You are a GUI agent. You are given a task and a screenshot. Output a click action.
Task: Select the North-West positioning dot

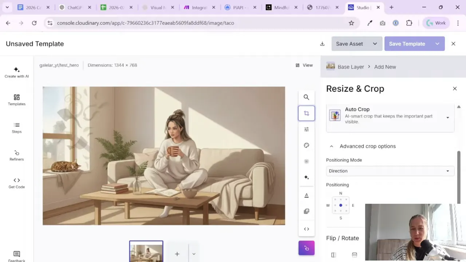tap(335, 200)
